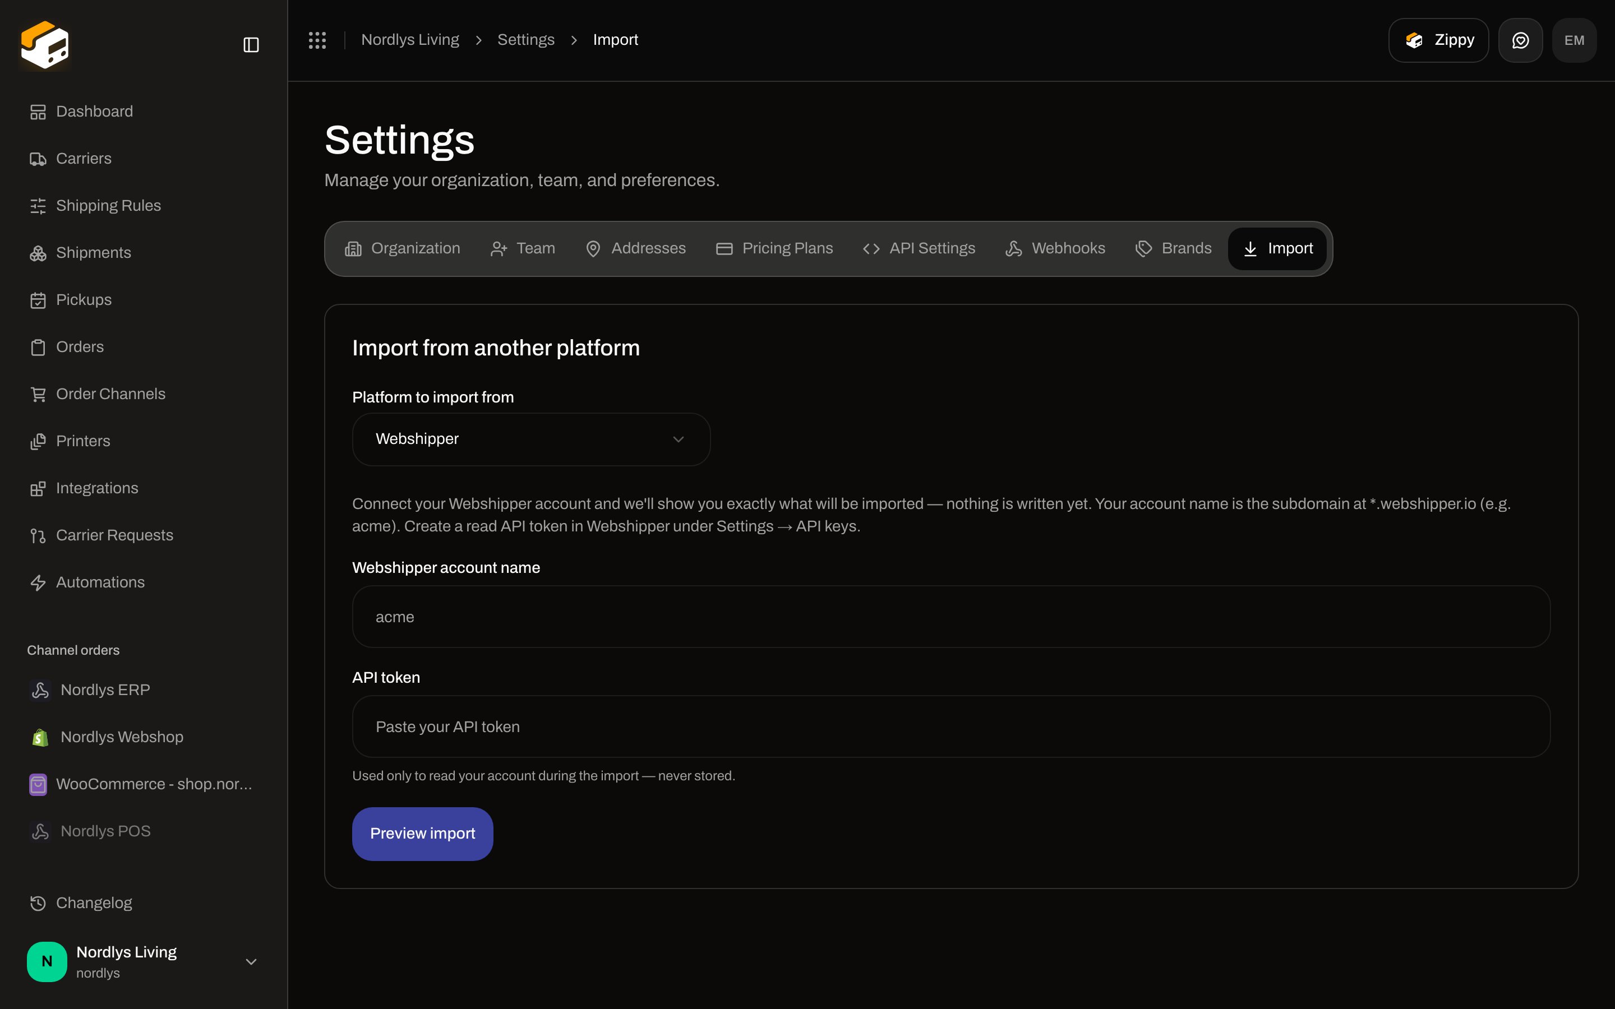Open Nordlys Webshop channel orders
Screen dimensions: 1615x1009
(x=144, y=737)
